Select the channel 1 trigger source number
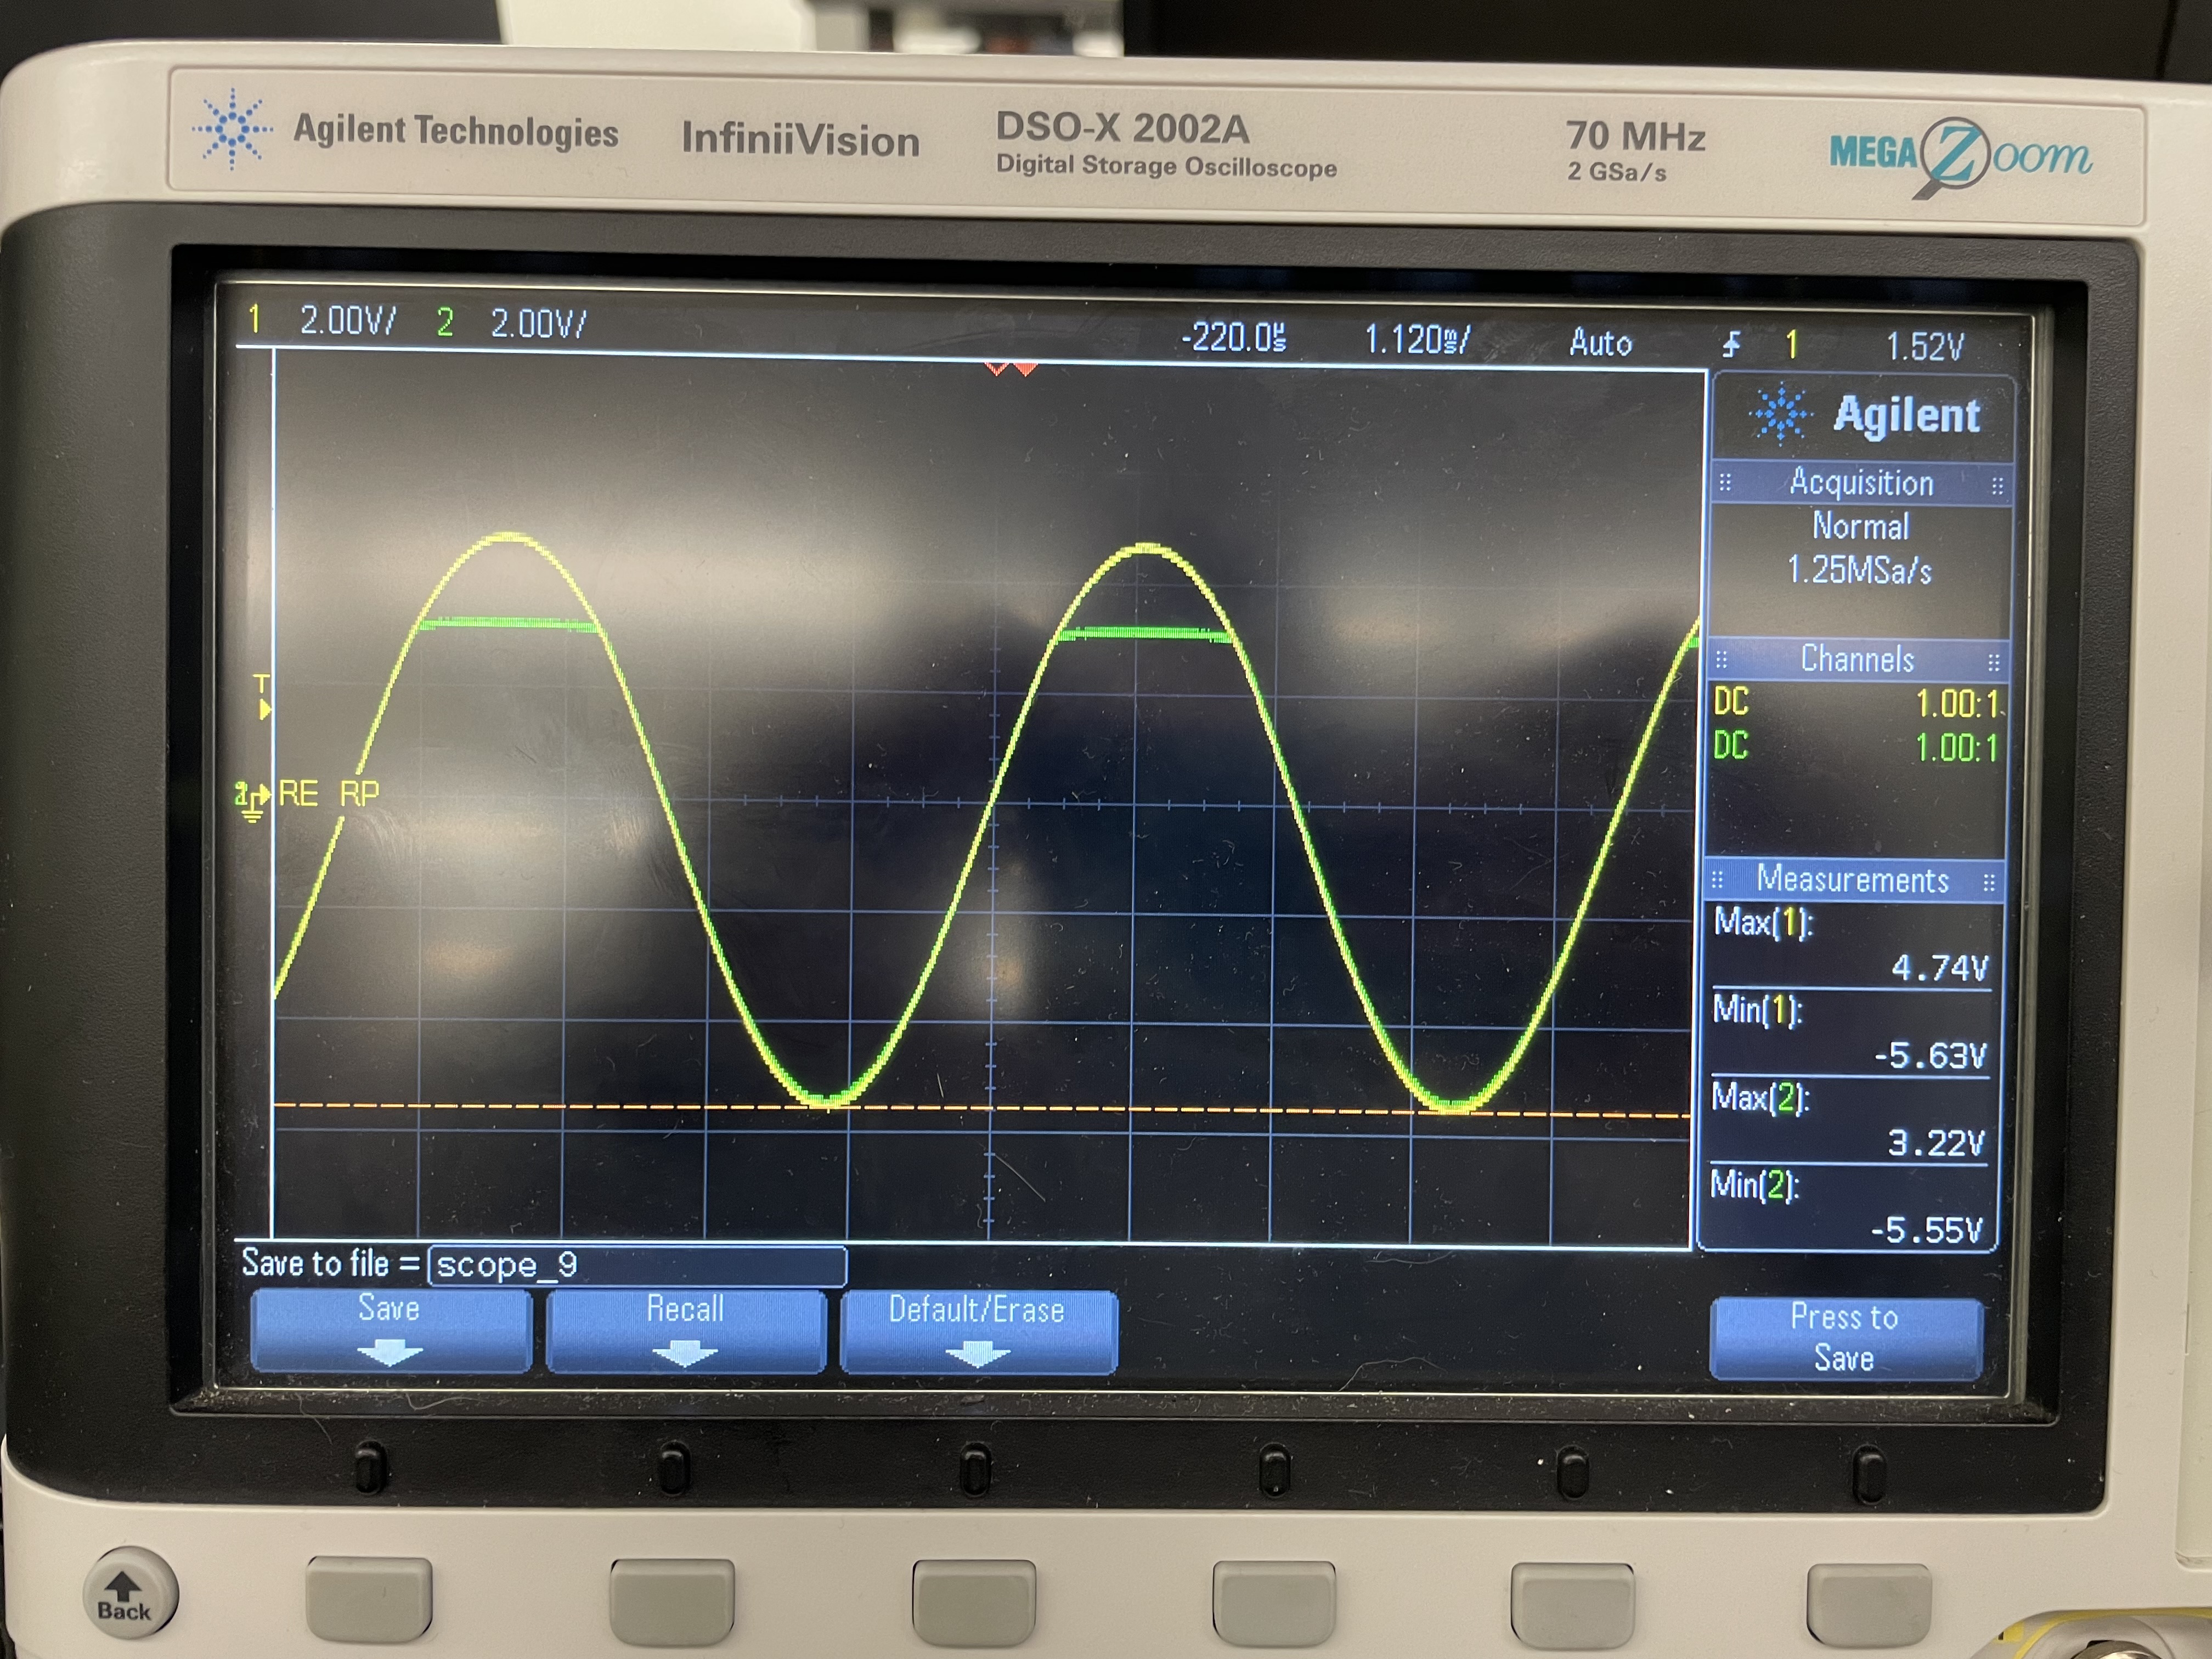 [x=1791, y=345]
